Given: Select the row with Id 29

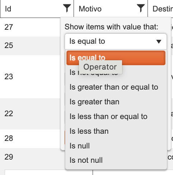Looking at the screenshot, I should click(x=30, y=157).
